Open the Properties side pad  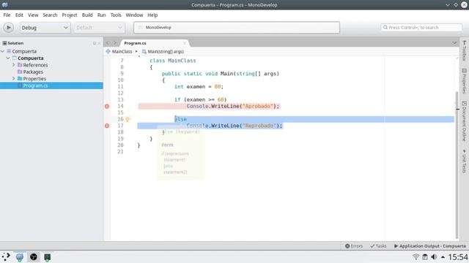click(464, 81)
